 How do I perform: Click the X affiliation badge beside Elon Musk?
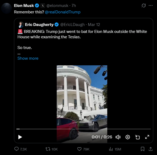[x=43, y=6]
